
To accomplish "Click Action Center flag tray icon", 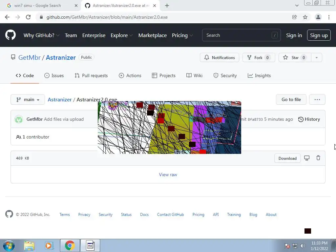I will tap(287, 246).
